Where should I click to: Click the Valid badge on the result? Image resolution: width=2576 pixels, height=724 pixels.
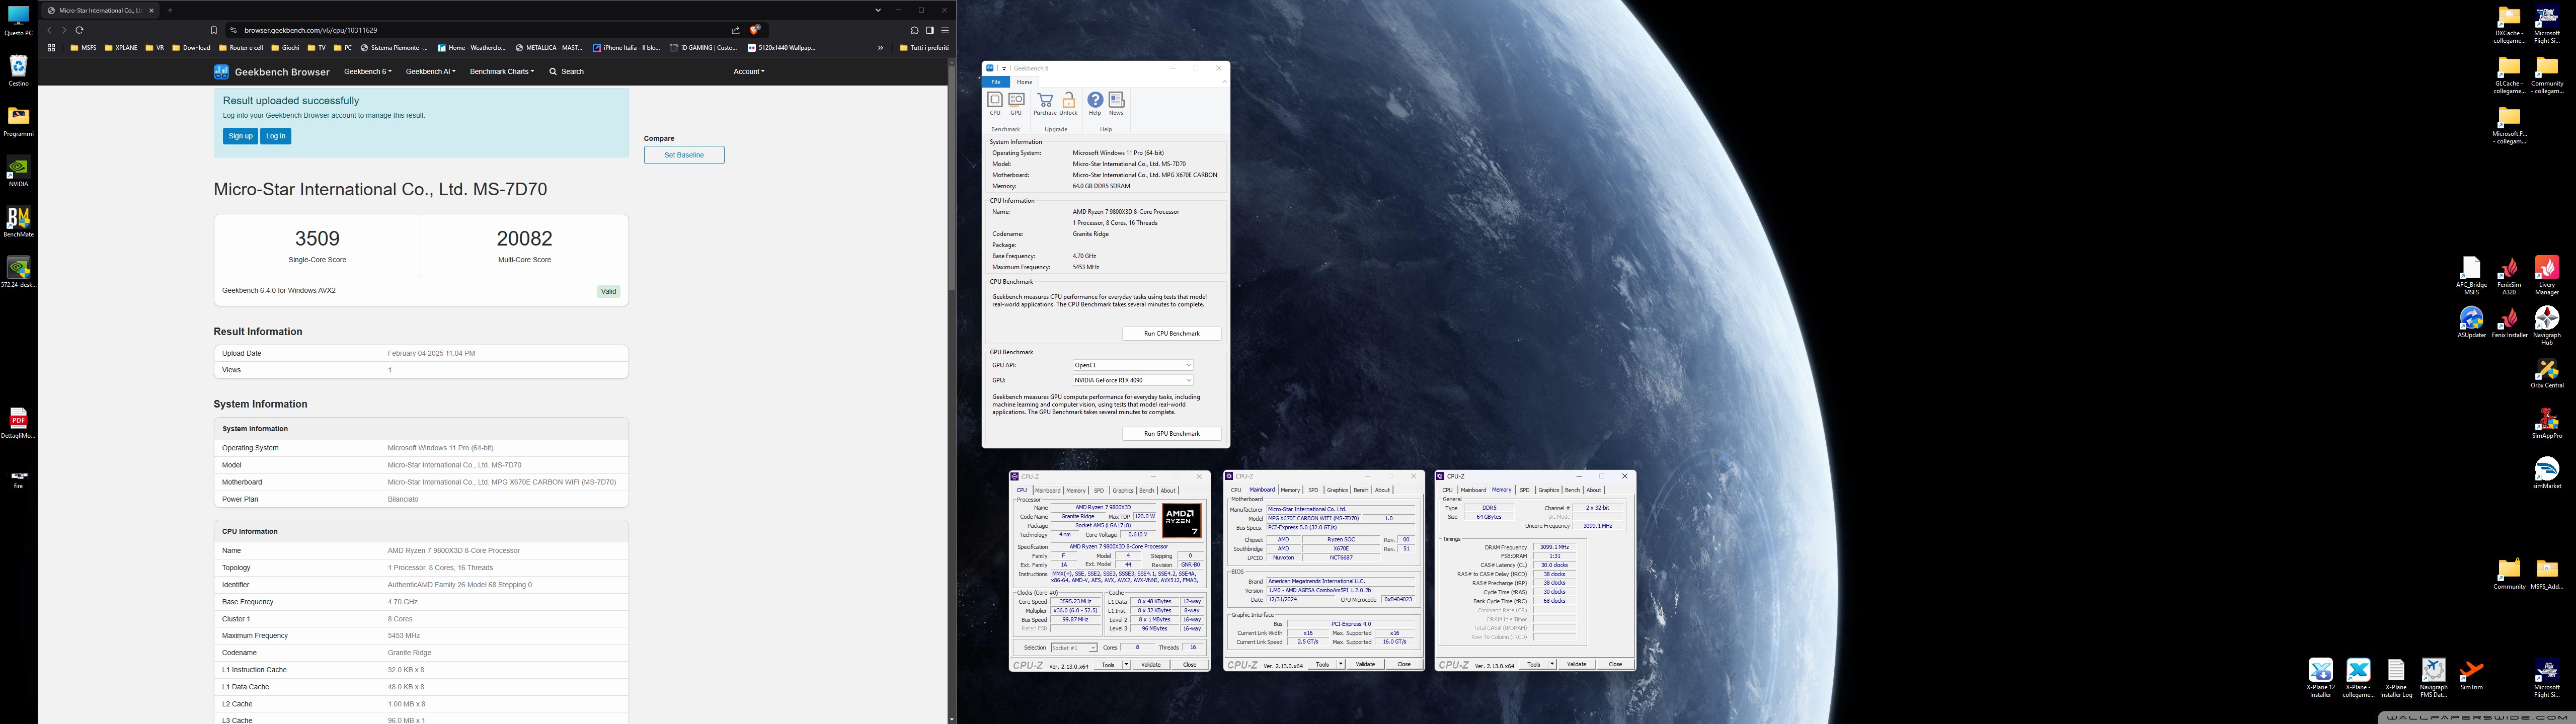tap(608, 291)
